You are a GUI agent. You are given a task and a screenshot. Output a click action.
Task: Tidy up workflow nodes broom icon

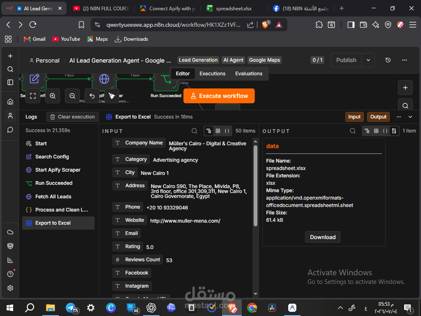click(112, 96)
